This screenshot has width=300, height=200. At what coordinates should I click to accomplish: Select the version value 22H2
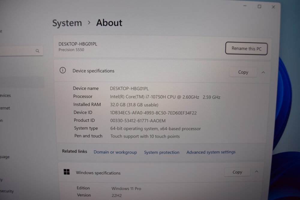[x=116, y=196]
